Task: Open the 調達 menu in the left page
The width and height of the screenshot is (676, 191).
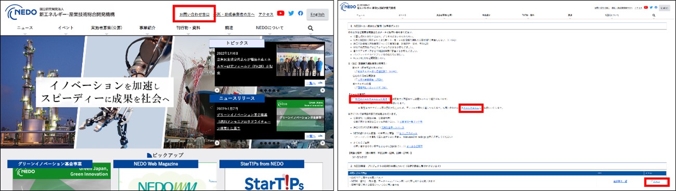Action: pos(229,28)
